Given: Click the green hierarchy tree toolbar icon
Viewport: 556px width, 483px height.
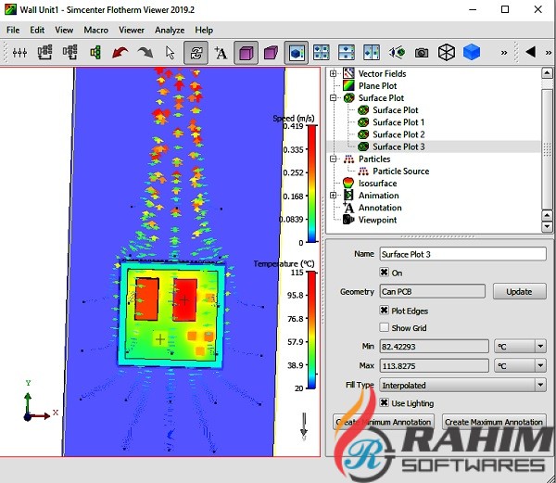Looking at the screenshot, I should pyautogui.click(x=95, y=53).
